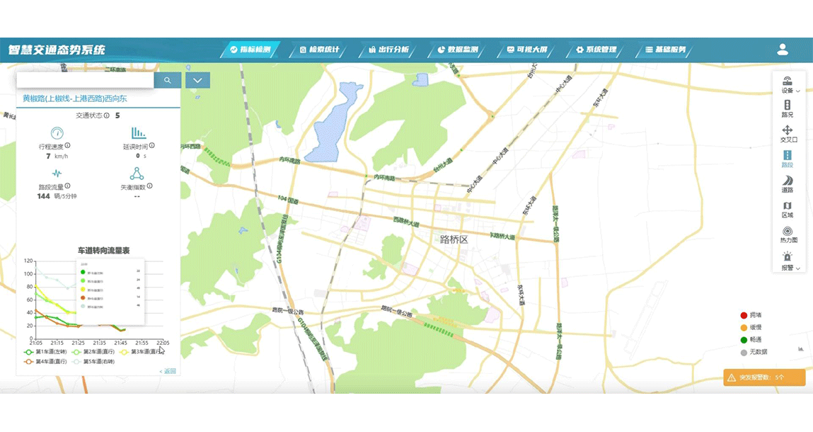This screenshot has width=813, height=432.
Task: Click the search magnifier button
Action: (x=168, y=81)
